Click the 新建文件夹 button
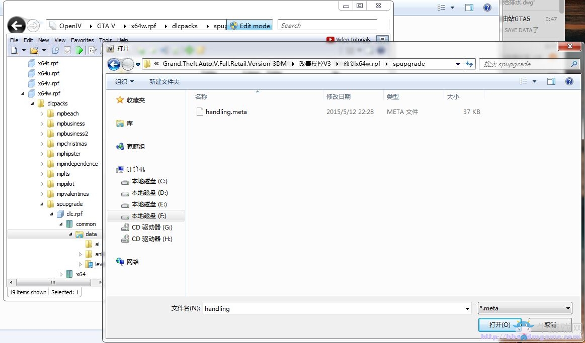This screenshot has height=343, width=585. (164, 81)
